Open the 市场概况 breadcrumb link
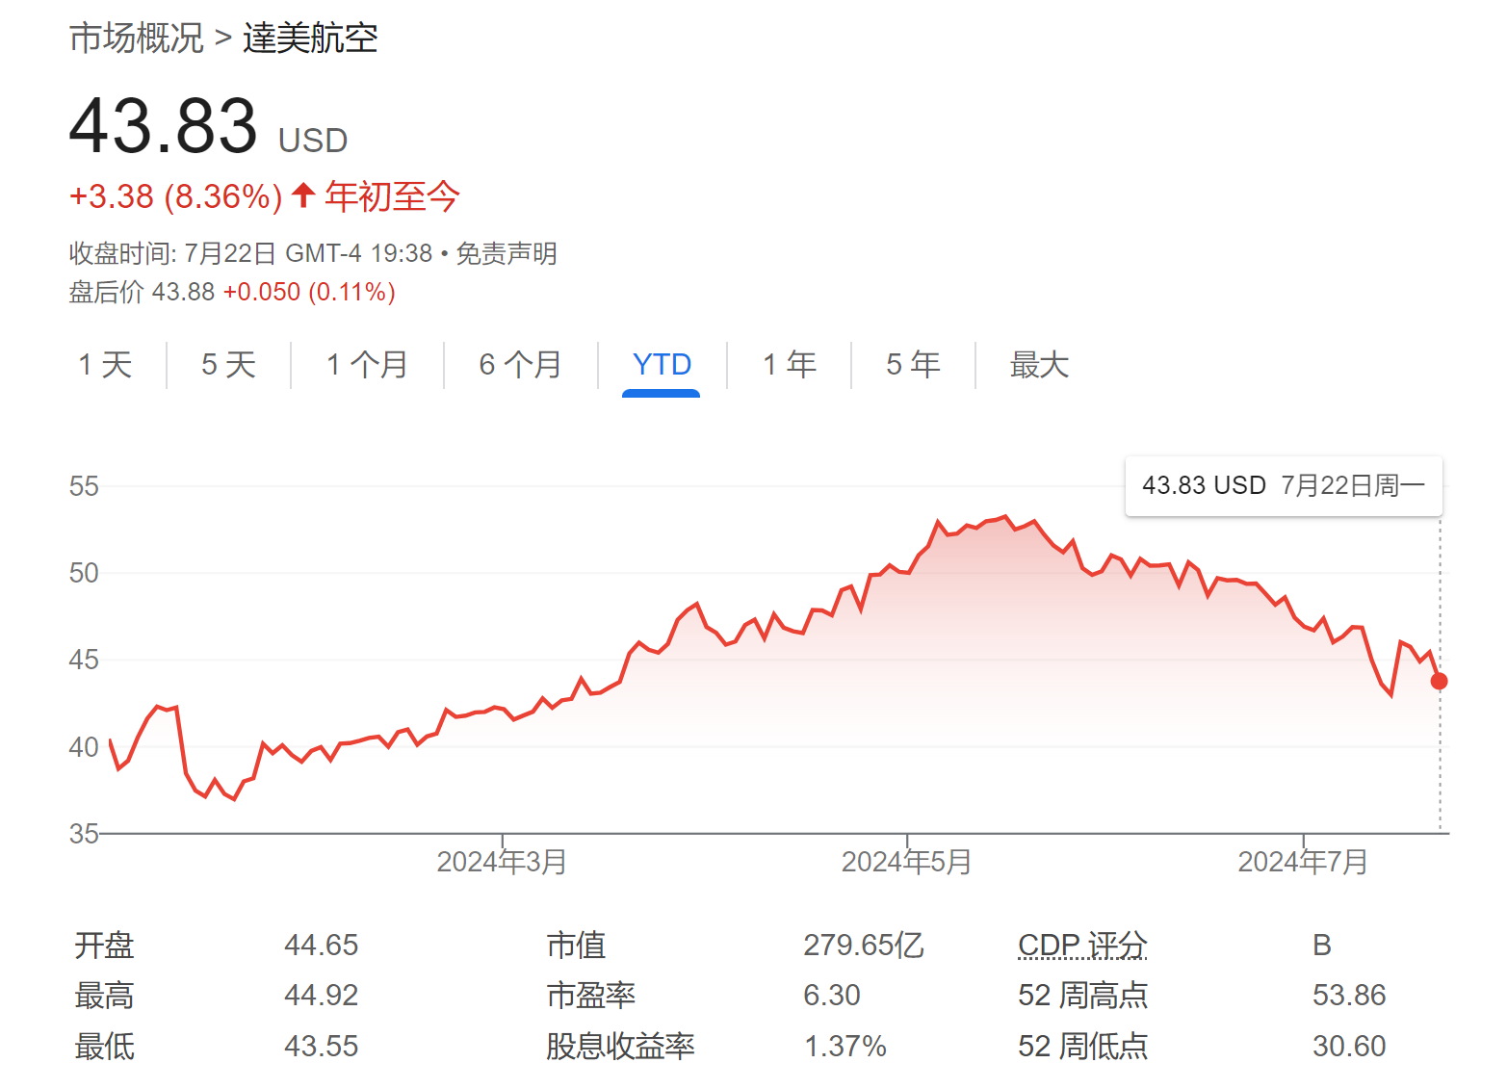1507x1089 pixels. 137,39
